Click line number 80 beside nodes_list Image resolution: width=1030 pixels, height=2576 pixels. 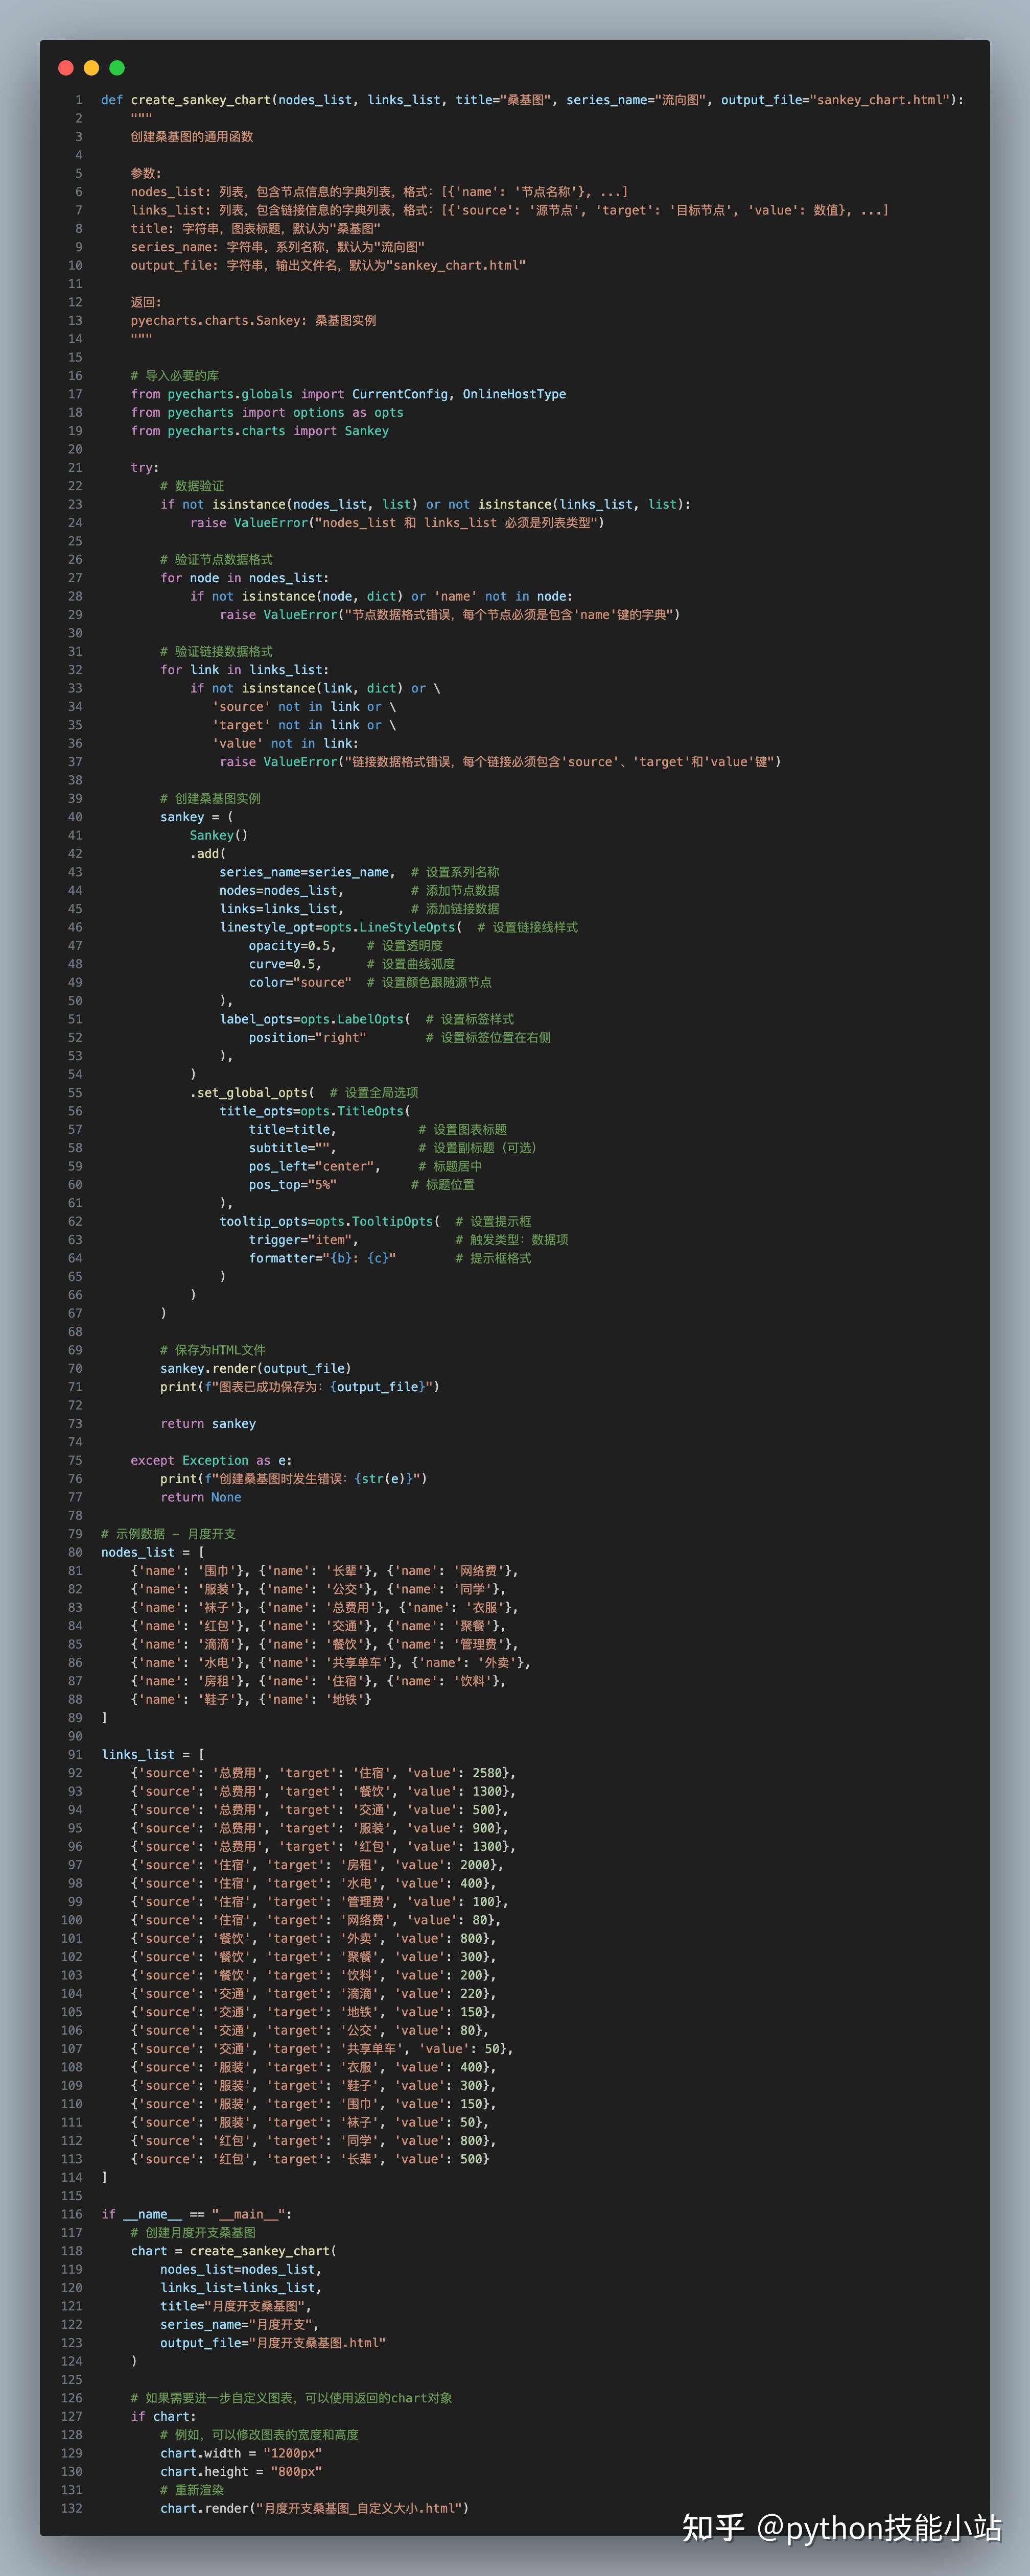75,1552
